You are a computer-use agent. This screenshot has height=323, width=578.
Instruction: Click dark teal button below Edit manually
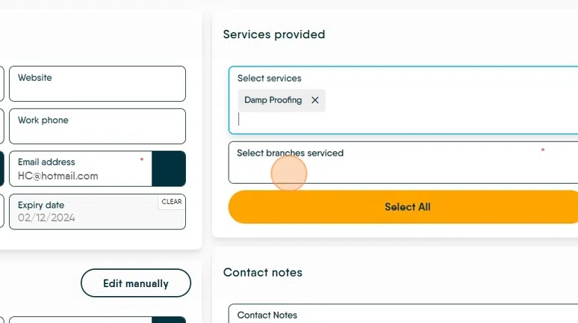[170, 319]
